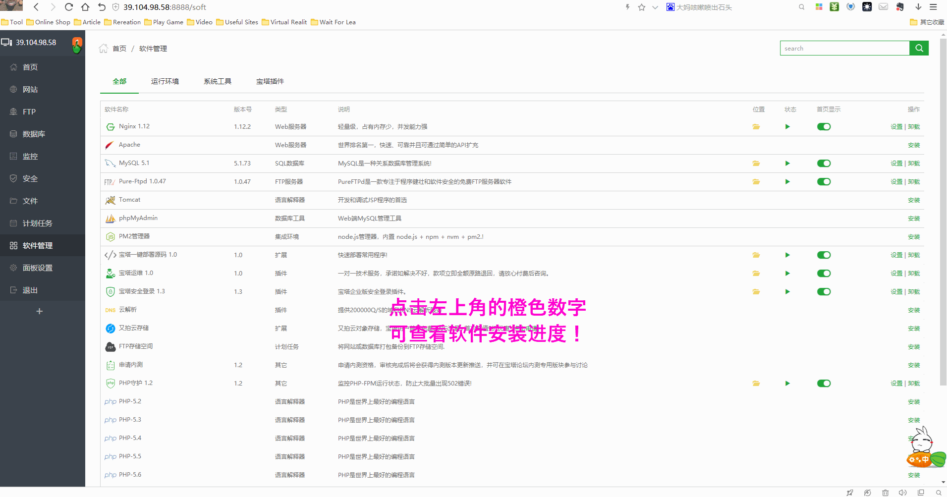The image size is (947, 497).
Task: Click 安装 link for PM2管理器
Action: [x=914, y=237]
